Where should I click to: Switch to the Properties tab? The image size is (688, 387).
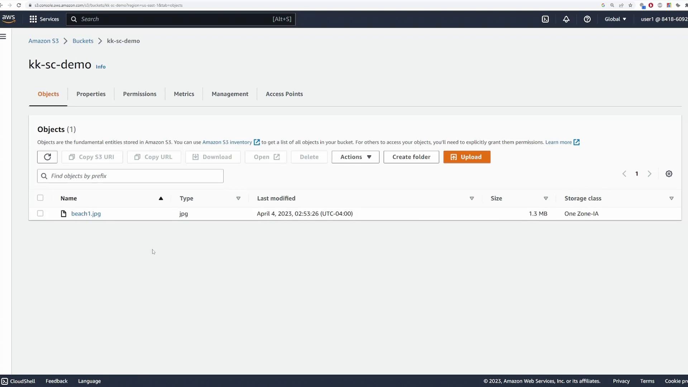(91, 94)
